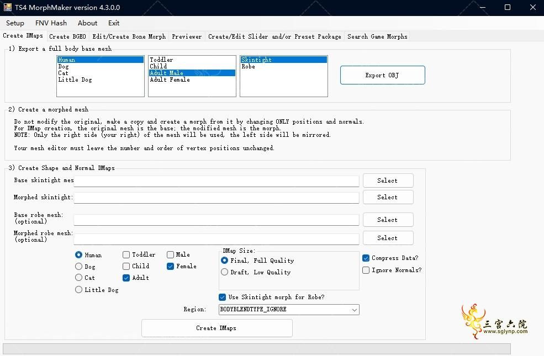Choose the Little Dog radio button

coord(79,289)
